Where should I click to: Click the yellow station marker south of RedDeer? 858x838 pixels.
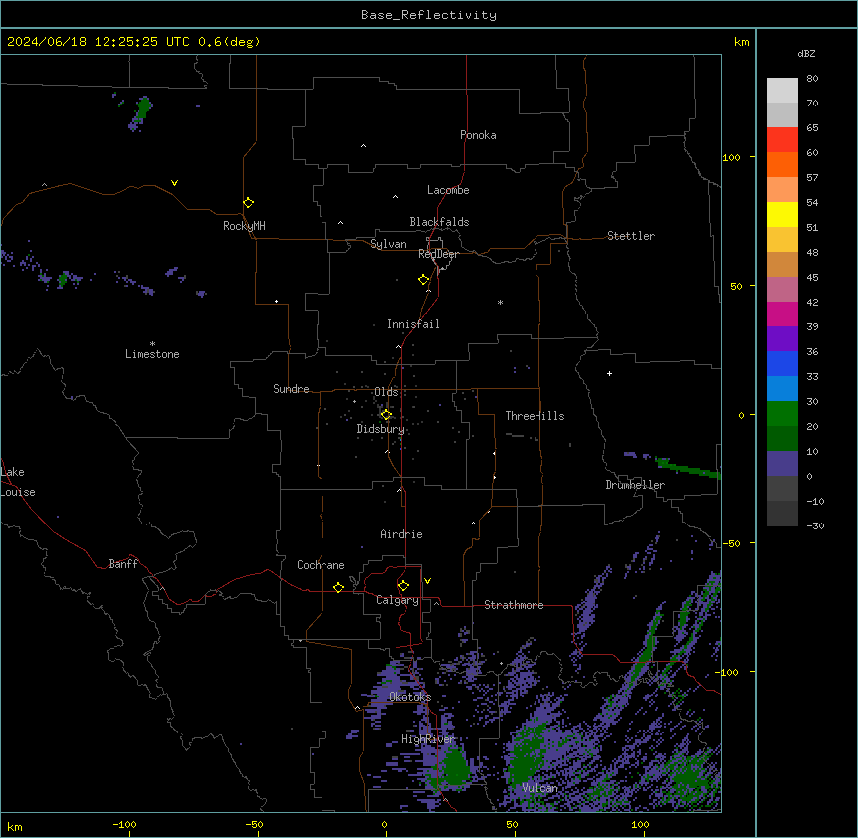pos(423,280)
